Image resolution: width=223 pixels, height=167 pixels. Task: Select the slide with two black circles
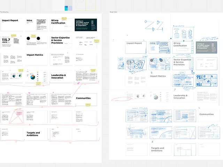(36, 42)
